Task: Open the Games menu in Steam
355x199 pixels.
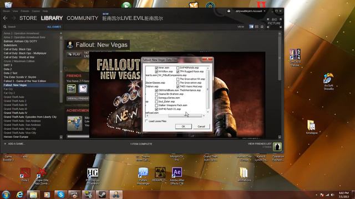Action: [x=35, y=11]
